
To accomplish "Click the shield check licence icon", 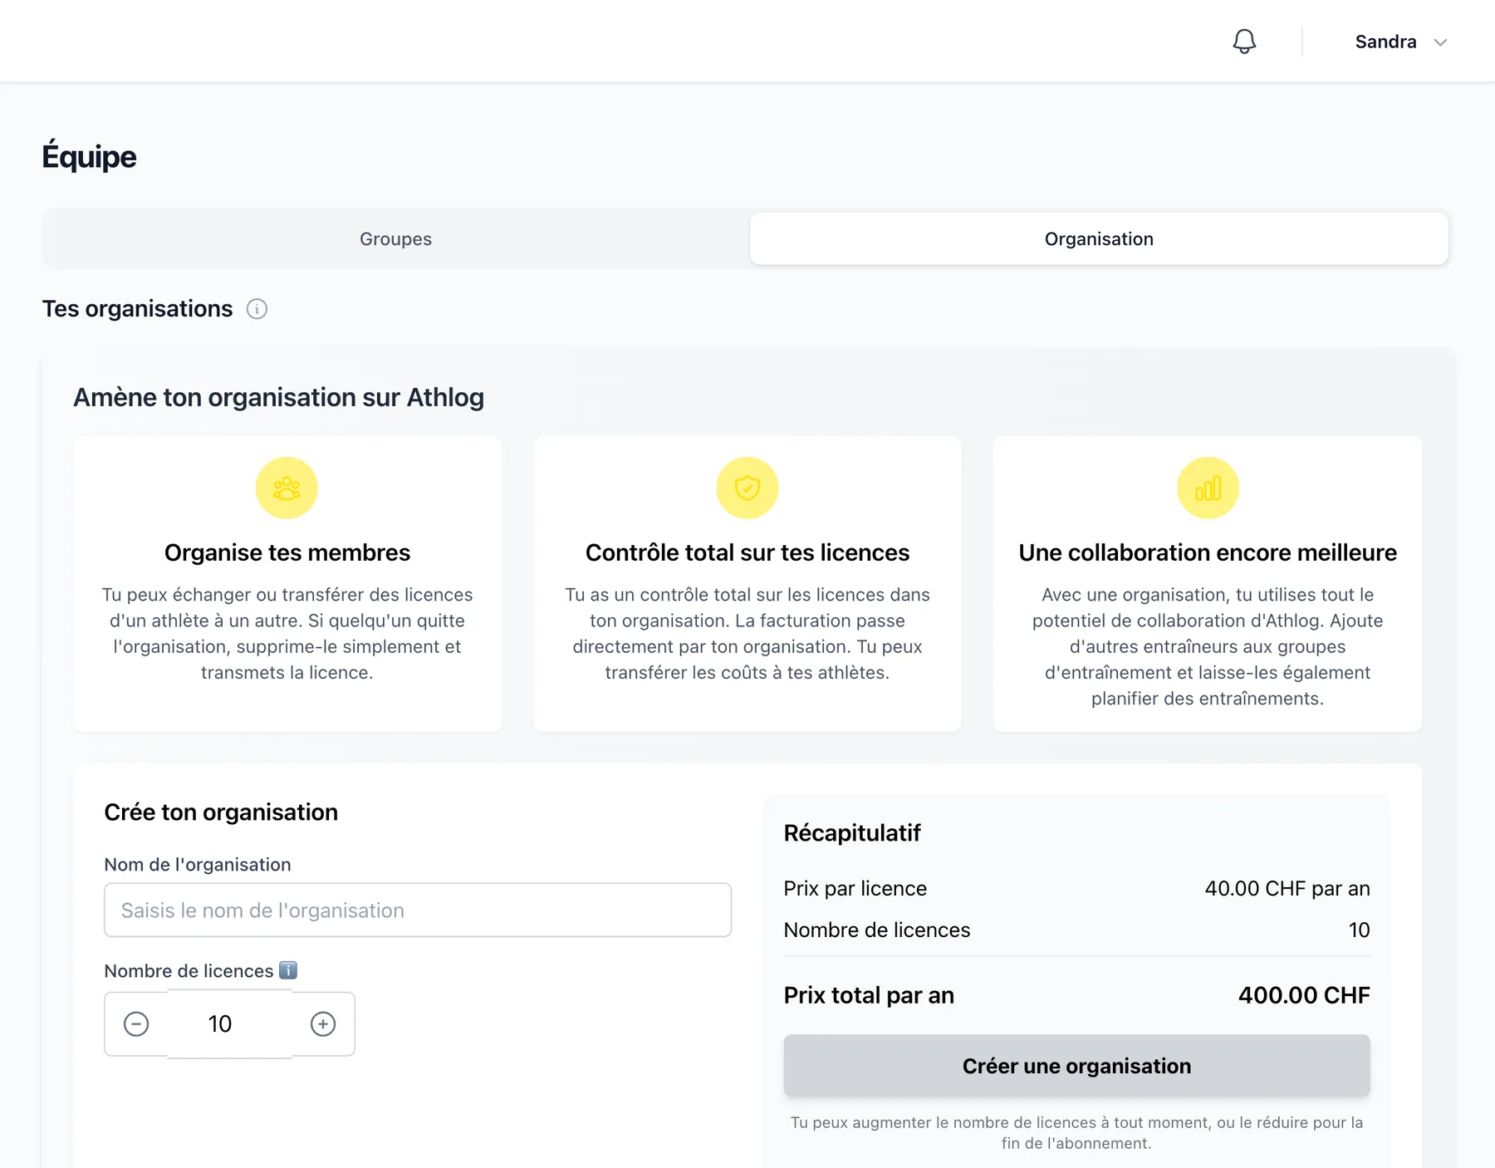I will coord(747,488).
